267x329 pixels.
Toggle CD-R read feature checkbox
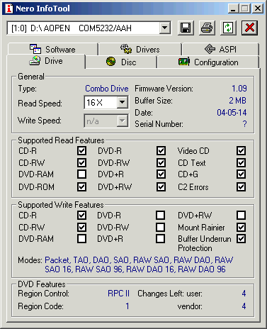(x=81, y=151)
